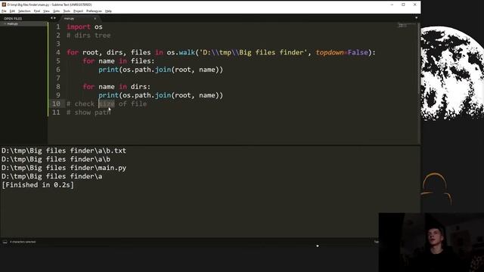Screen dimensions: 484x272
Task: Click the OPEN FILES sidebar header
Action: [13, 18]
